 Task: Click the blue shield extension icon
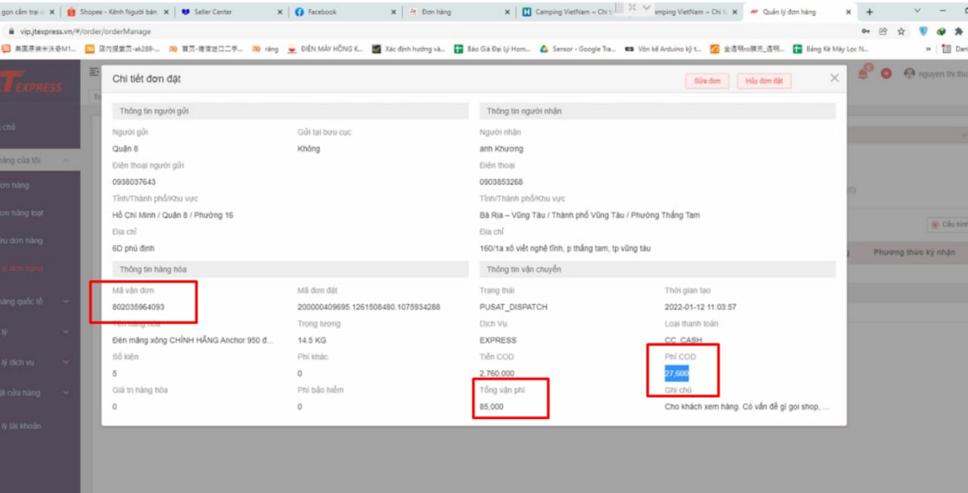tap(923, 32)
